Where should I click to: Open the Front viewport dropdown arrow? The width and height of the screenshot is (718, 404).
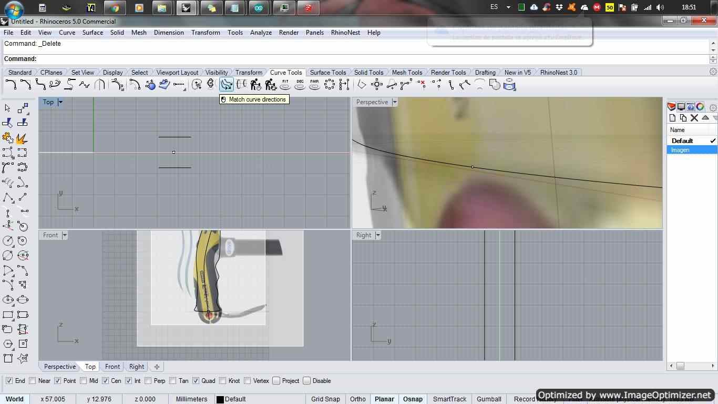[65, 235]
